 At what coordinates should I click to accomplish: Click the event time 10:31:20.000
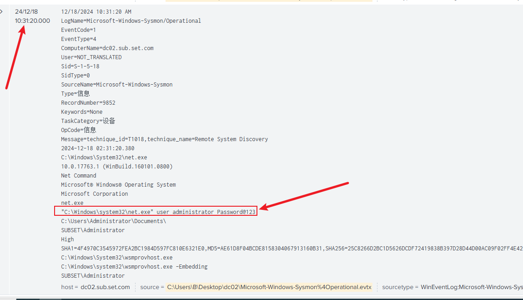pyautogui.click(x=32, y=20)
